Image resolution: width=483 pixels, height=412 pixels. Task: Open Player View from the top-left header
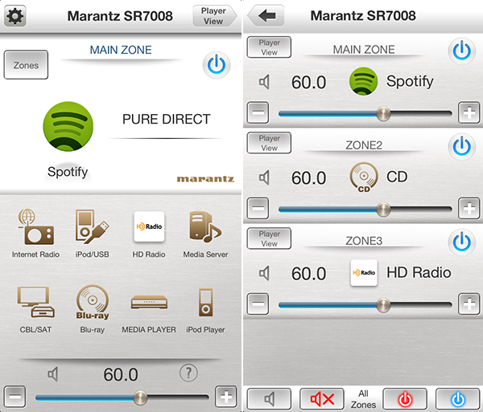(215, 16)
